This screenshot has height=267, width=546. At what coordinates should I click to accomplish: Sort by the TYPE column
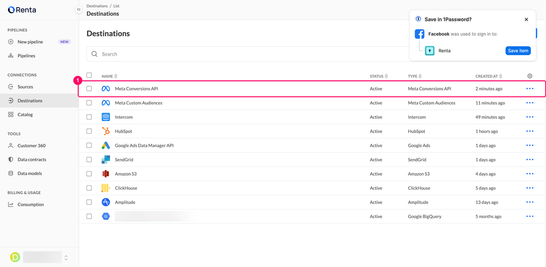[415, 76]
